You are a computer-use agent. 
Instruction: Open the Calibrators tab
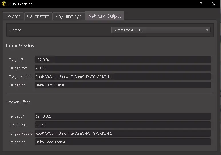(38, 16)
